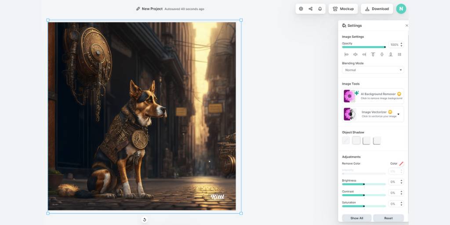This screenshot has width=450, height=225.
Task: Click Show All adjustments button
Action: (357, 218)
